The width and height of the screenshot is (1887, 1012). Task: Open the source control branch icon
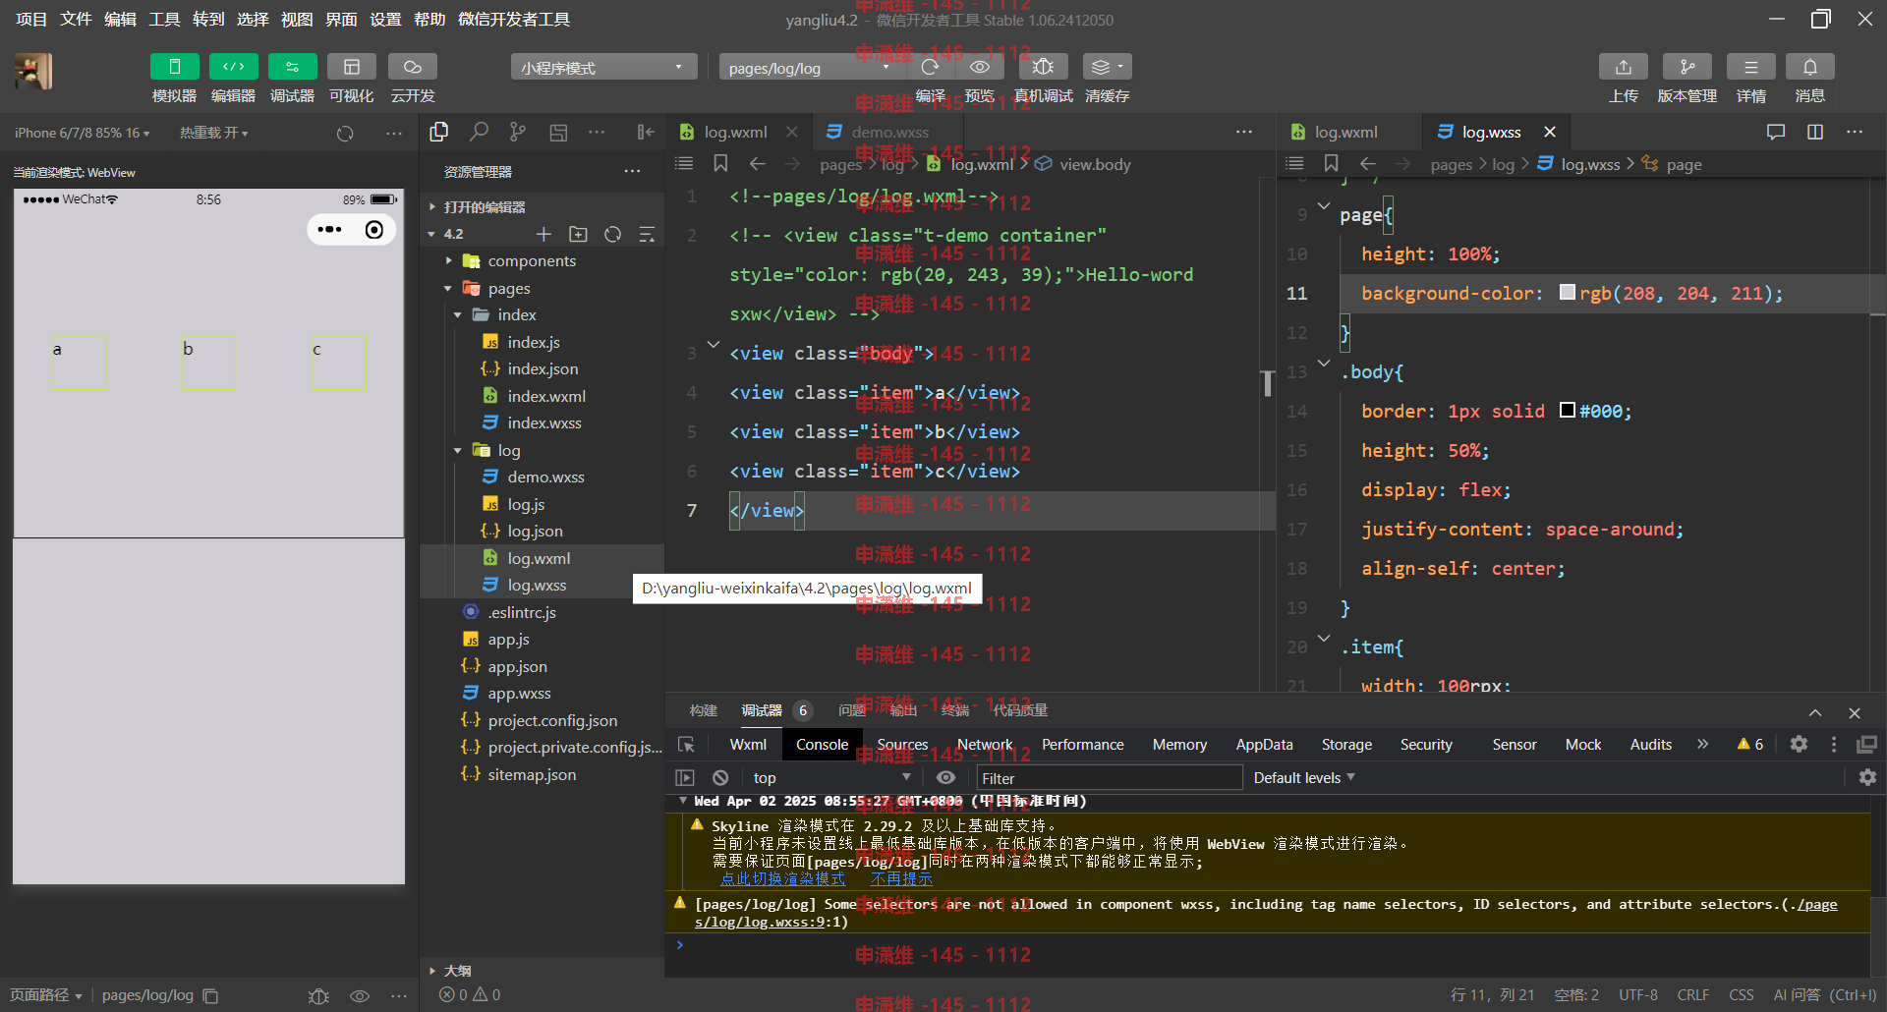point(518,132)
